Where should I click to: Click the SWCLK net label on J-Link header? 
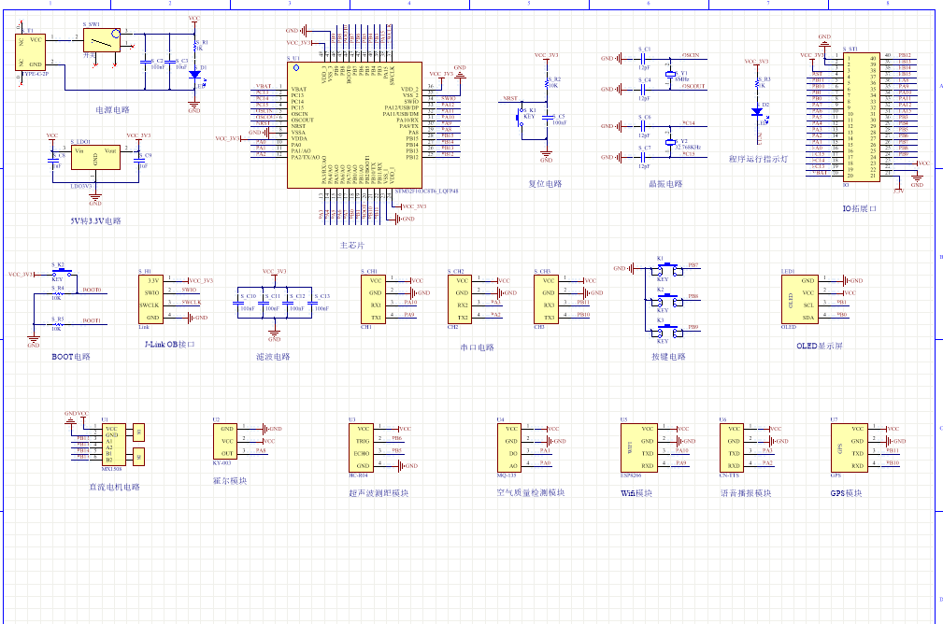pos(192,303)
